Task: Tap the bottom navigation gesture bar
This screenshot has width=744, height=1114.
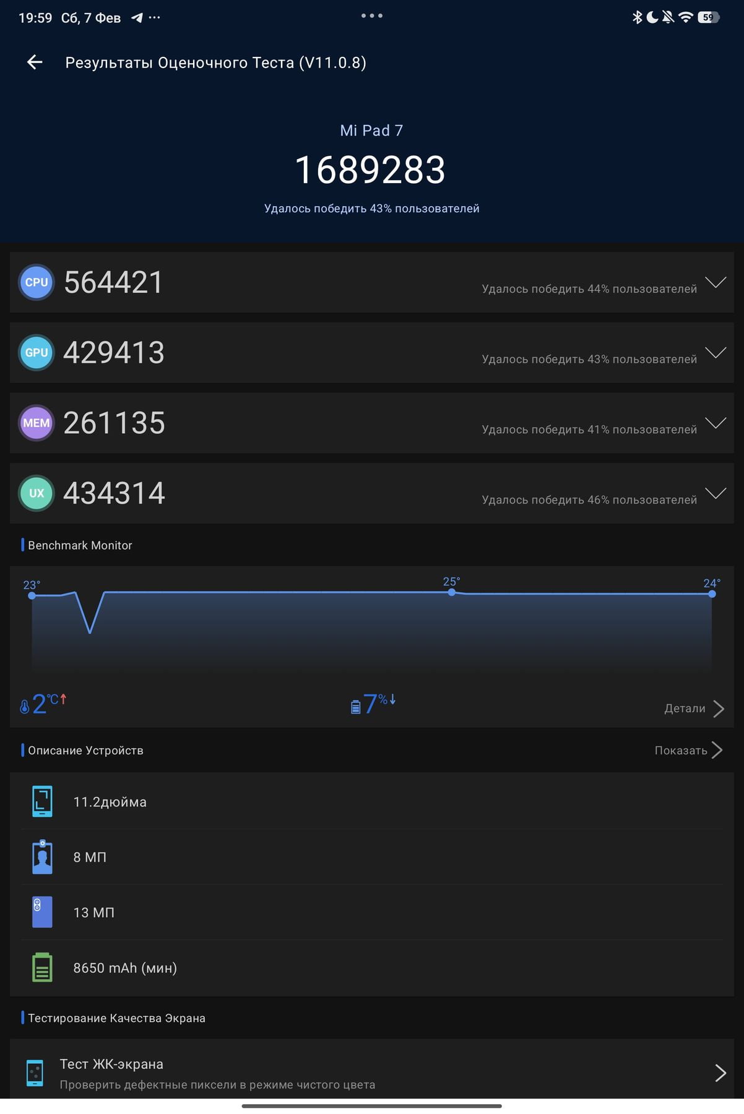Action: pos(371,1106)
